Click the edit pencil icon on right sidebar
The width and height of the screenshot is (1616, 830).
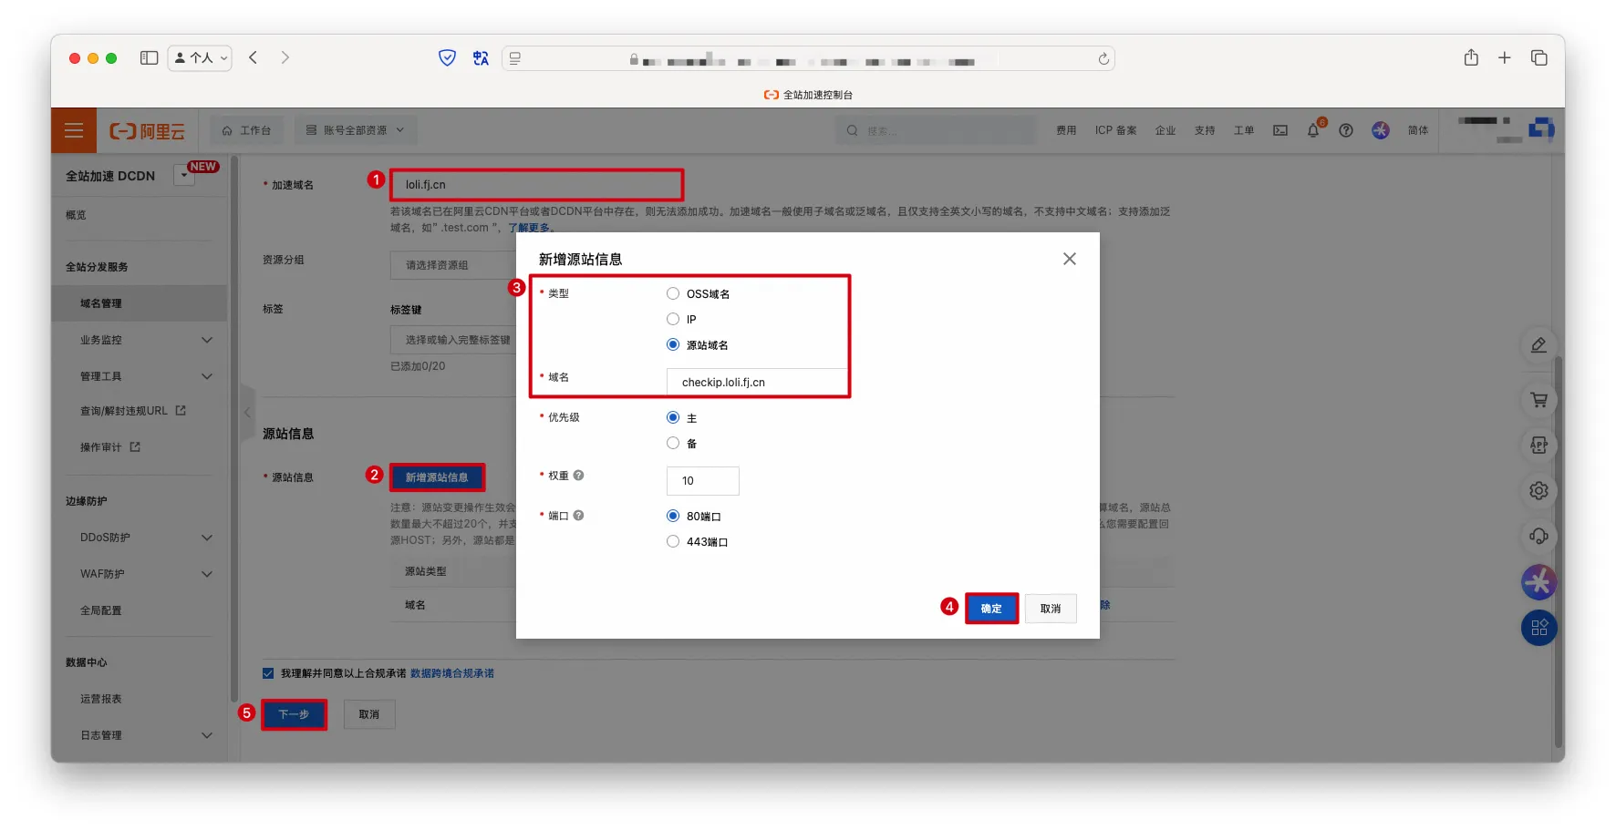click(x=1538, y=345)
